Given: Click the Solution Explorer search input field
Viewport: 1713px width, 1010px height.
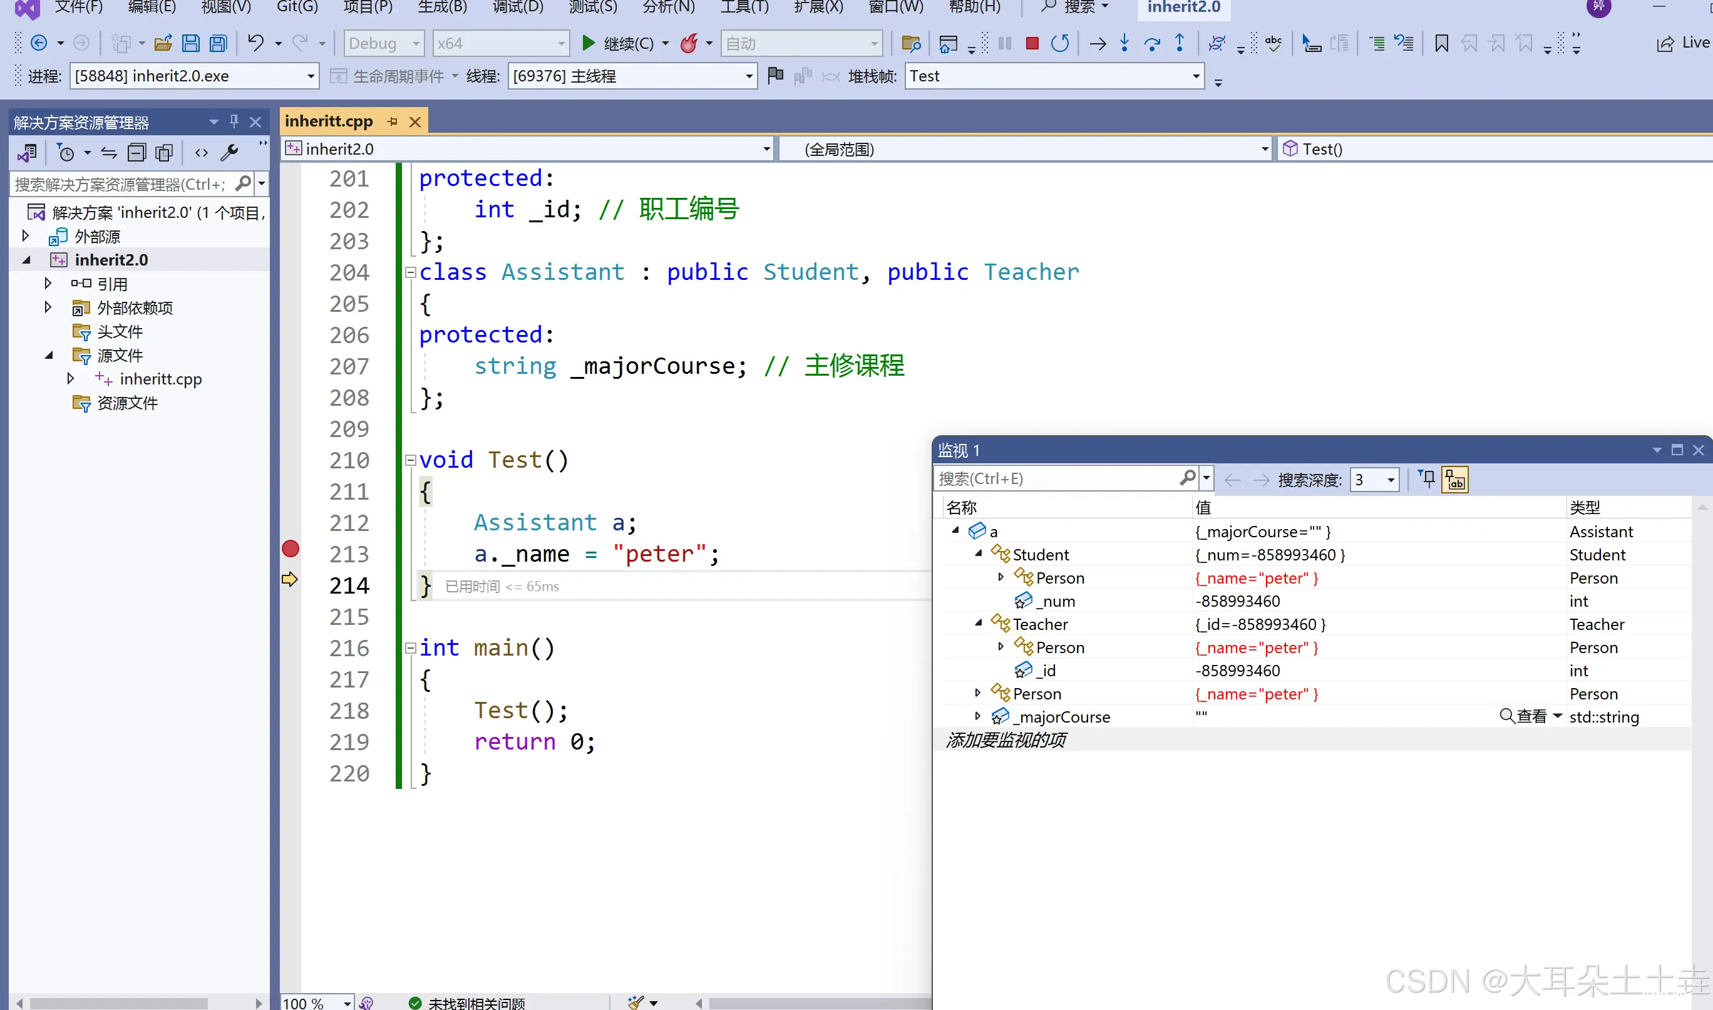Looking at the screenshot, I should [123, 183].
